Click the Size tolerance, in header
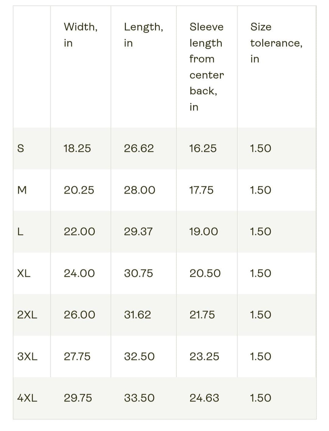The width and height of the screenshot is (329, 431). (276, 43)
